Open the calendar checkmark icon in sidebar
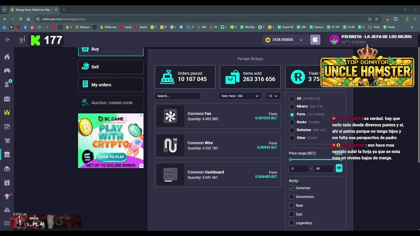Screen dimensions: 420x236 click(x=7, y=127)
